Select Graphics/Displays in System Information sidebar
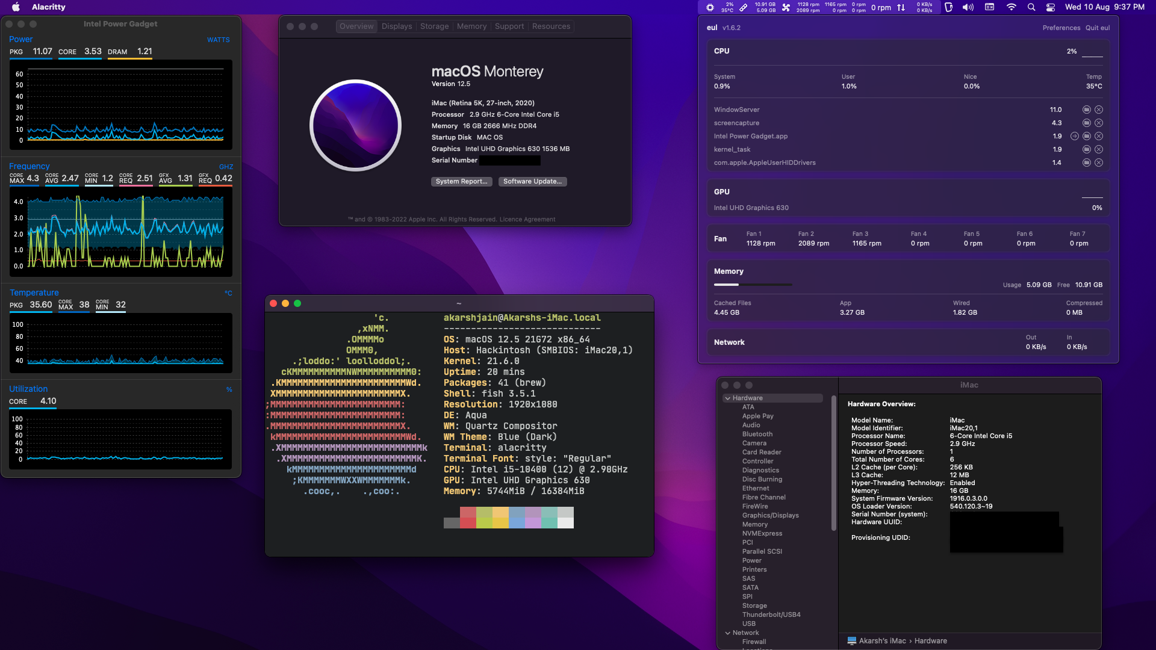Screen dimensions: 1156x650 (771, 515)
